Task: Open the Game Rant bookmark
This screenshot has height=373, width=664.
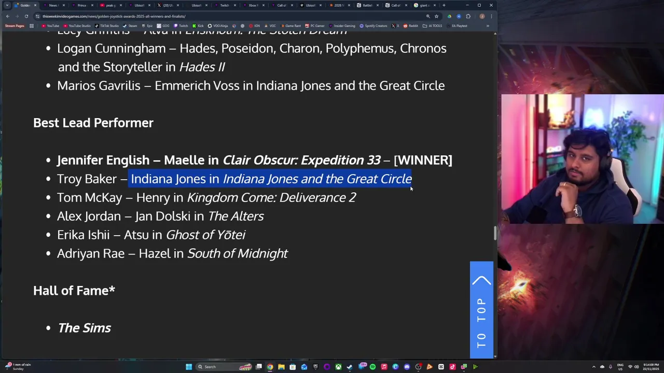Action: pos(290,26)
